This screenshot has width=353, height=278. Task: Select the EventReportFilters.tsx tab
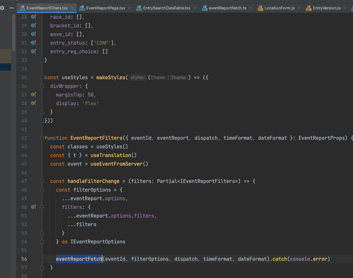click(x=47, y=8)
